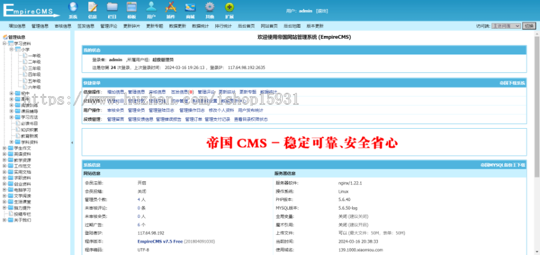
Task: Click the folder icon of 学生作文
Action: click(x=11, y=148)
